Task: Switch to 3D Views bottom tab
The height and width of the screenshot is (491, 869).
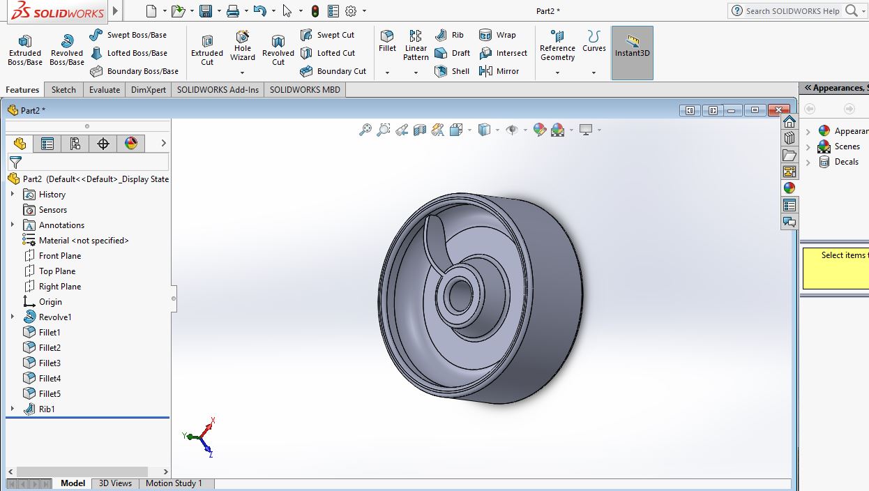Action: coord(115,483)
